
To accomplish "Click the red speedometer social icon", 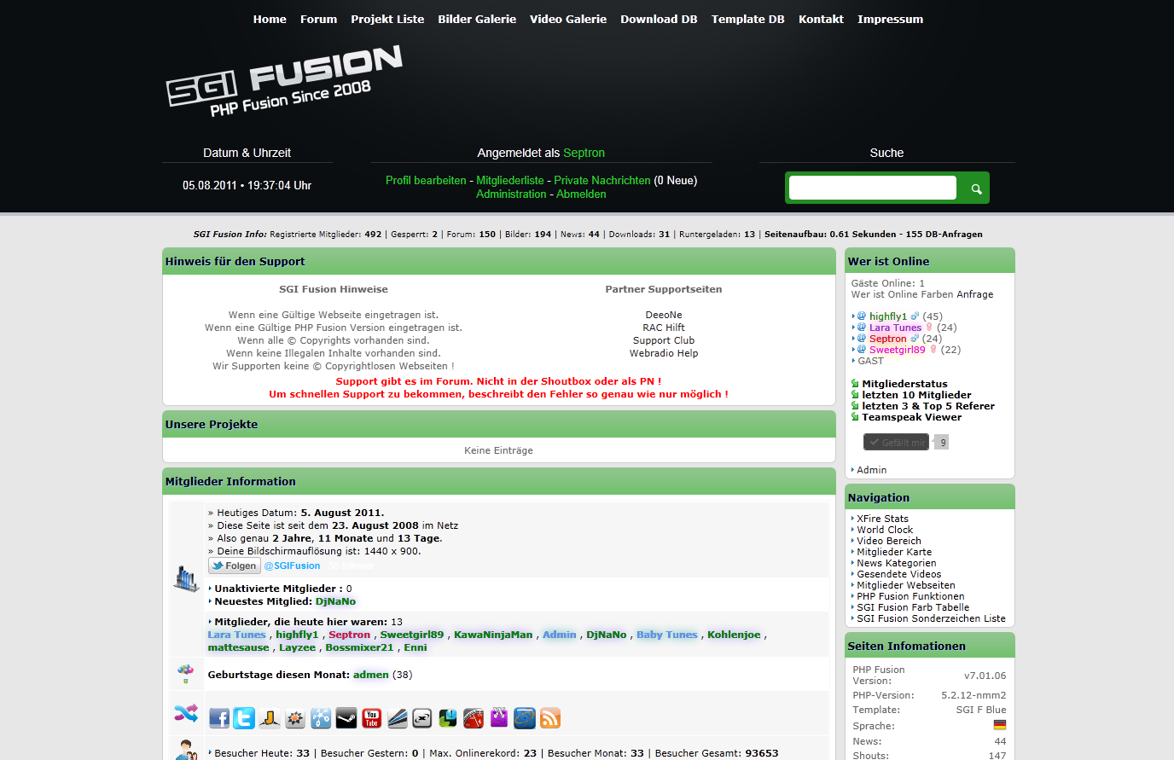I will 474,718.
